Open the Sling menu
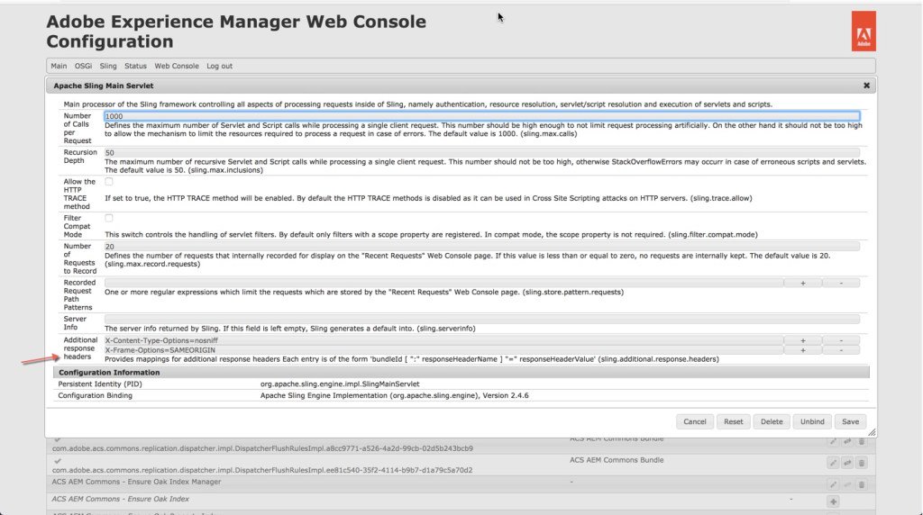Image resolution: width=923 pixels, height=515 pixels. pos(108,66)
